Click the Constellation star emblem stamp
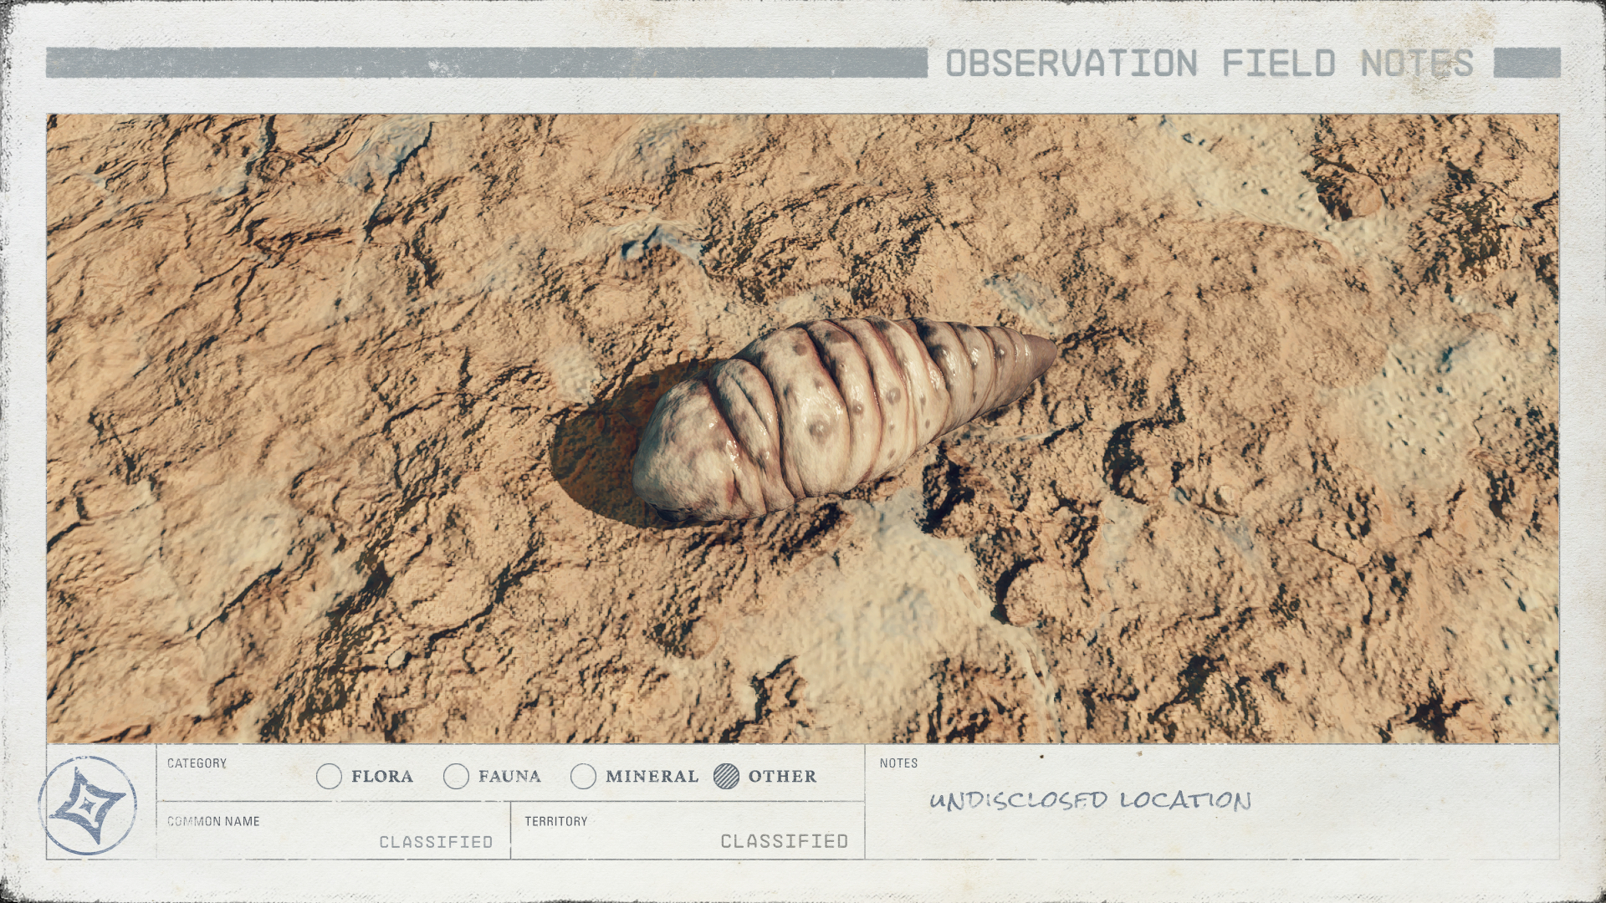Image resolution: width=1606 pixels, height=903 pixels. tap(88, 805)
